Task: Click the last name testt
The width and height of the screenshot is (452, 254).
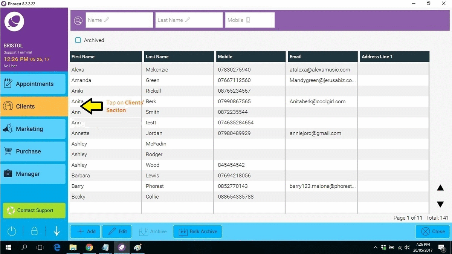Action: [x=151, y=122]
